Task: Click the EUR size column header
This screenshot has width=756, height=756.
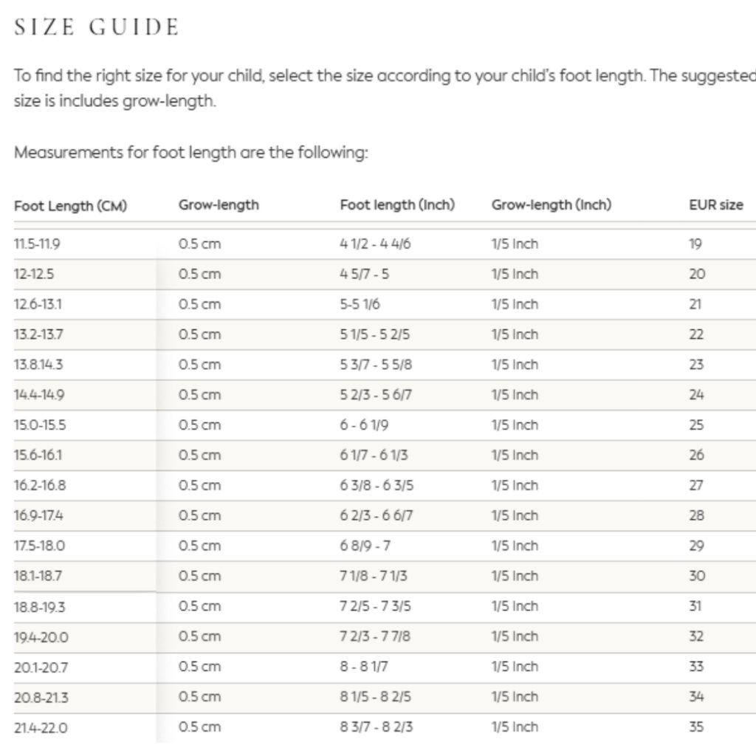Action: coord(715,205)
